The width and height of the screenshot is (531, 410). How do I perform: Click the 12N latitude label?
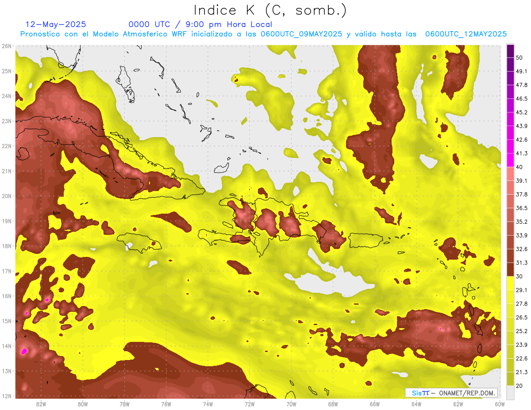[7, 396]
